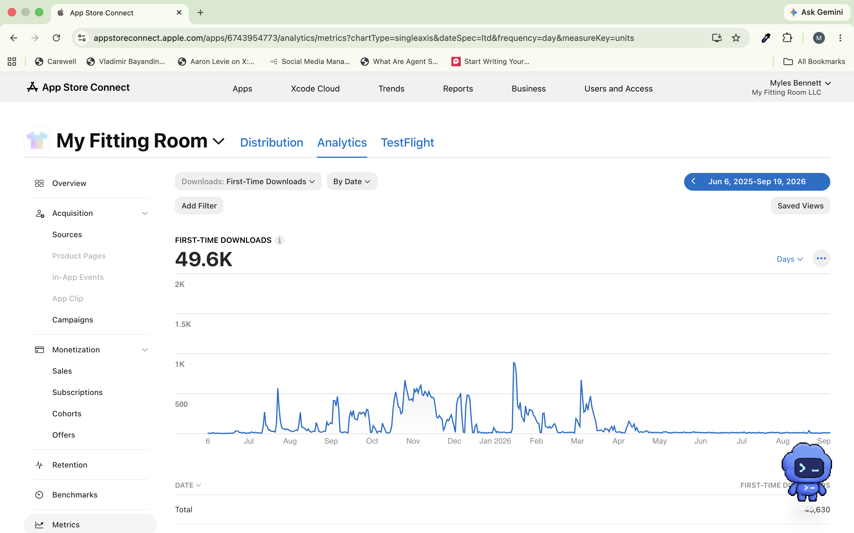Viewport: 854px width, 533px height.
Task: Open the Downloads: First-Time Downloads dropdown
Action: [248, 182]
